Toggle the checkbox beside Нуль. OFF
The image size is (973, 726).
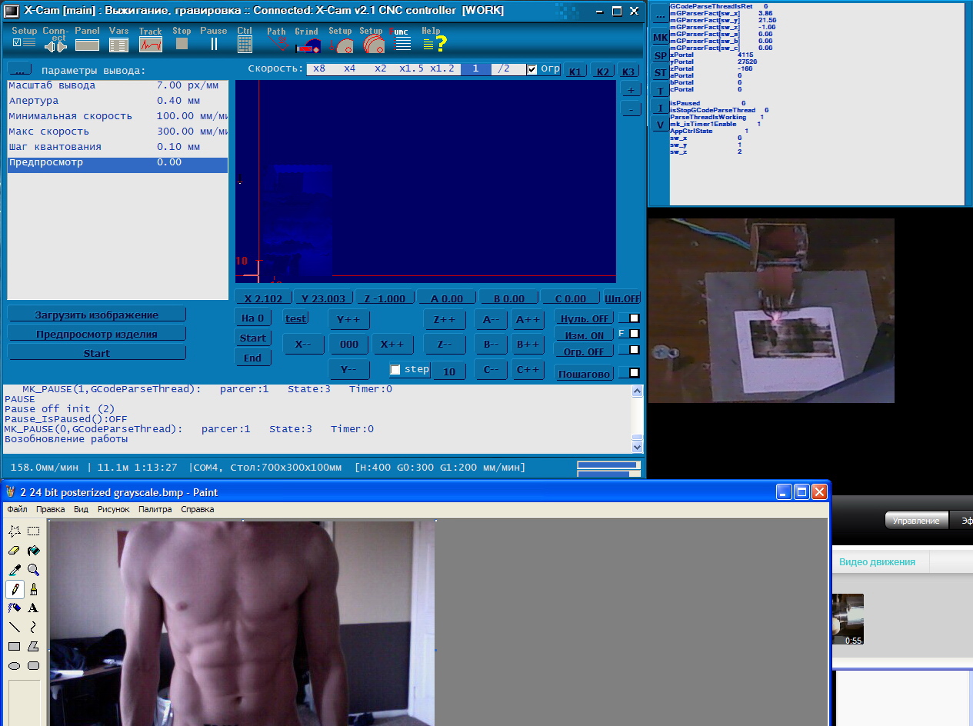(634, 318)
